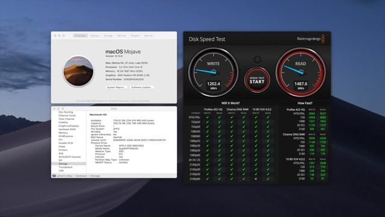Select PCI in the sidebar list
385x217 pixels.
(60, 139)
